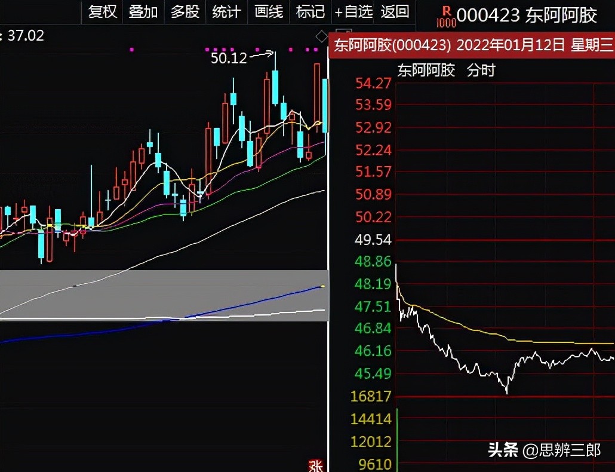Open the 统计 statistics tool
Viewport: 615px width, 472px height.
click(x=227, y=12)
